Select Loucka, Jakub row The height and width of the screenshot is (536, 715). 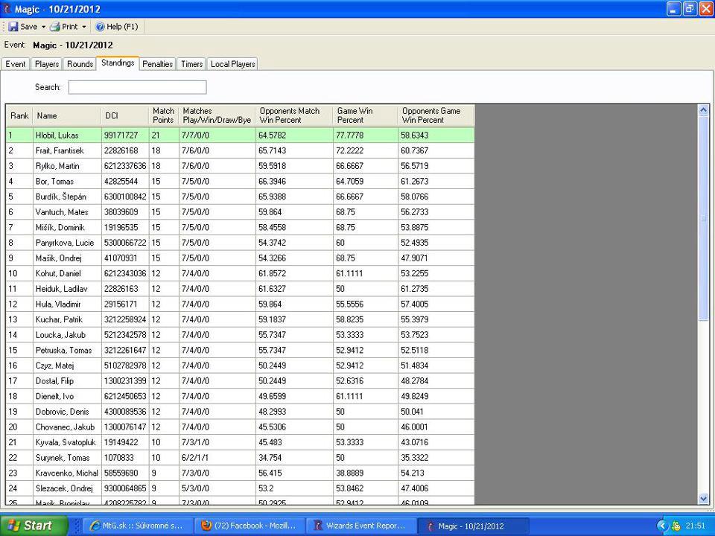point(241,335)
